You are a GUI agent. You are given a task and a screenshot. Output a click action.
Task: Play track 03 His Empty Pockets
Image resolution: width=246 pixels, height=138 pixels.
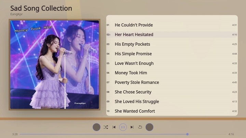(172, 44)
